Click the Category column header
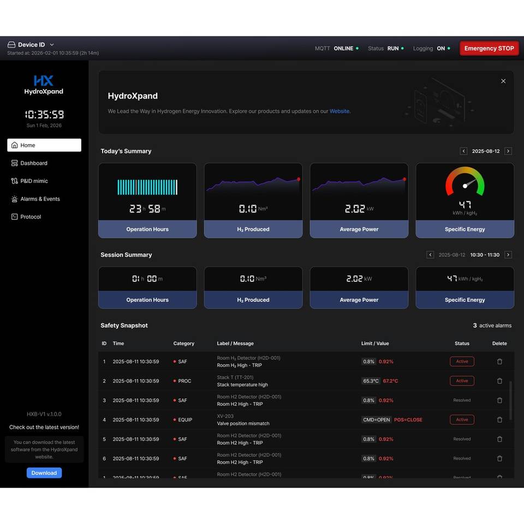This screenshot has width=524, height=524. click(x=184, y=343)
